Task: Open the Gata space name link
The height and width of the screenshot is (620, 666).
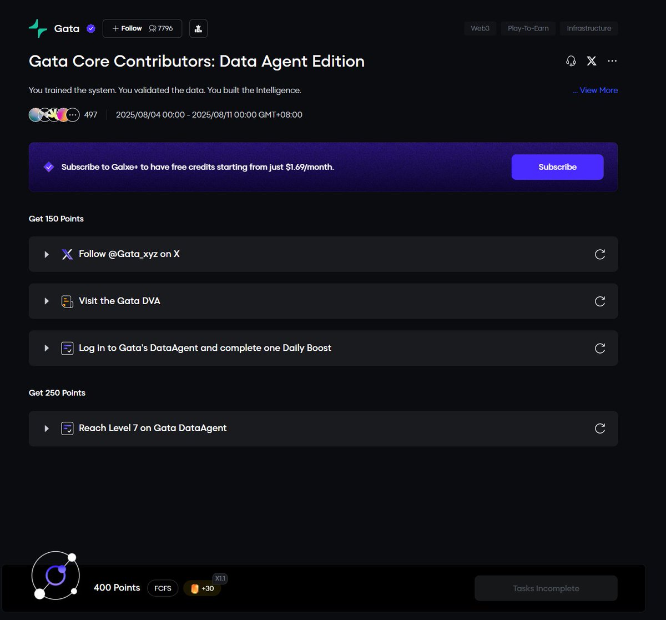Action: (67, 28)
